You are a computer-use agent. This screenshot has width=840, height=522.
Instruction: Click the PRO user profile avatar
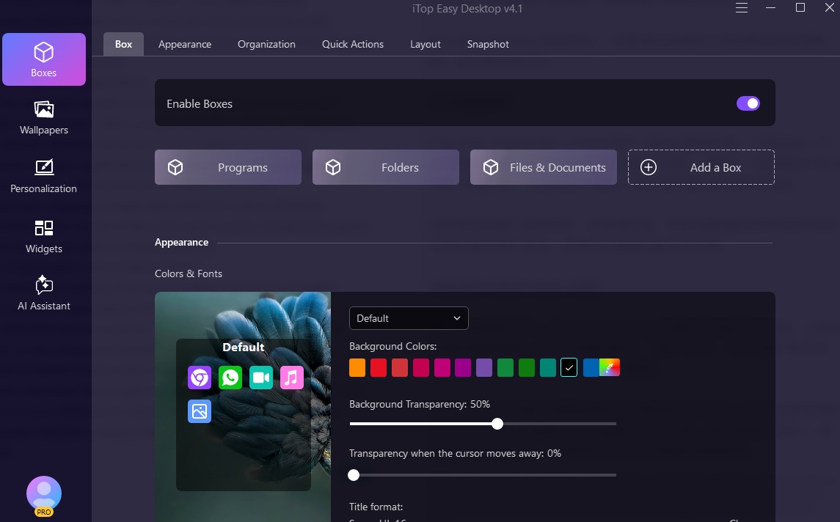tap(43, 491)
